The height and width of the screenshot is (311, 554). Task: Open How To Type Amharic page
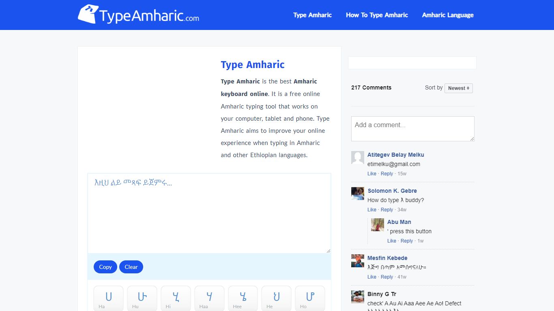tap(377, 15)
